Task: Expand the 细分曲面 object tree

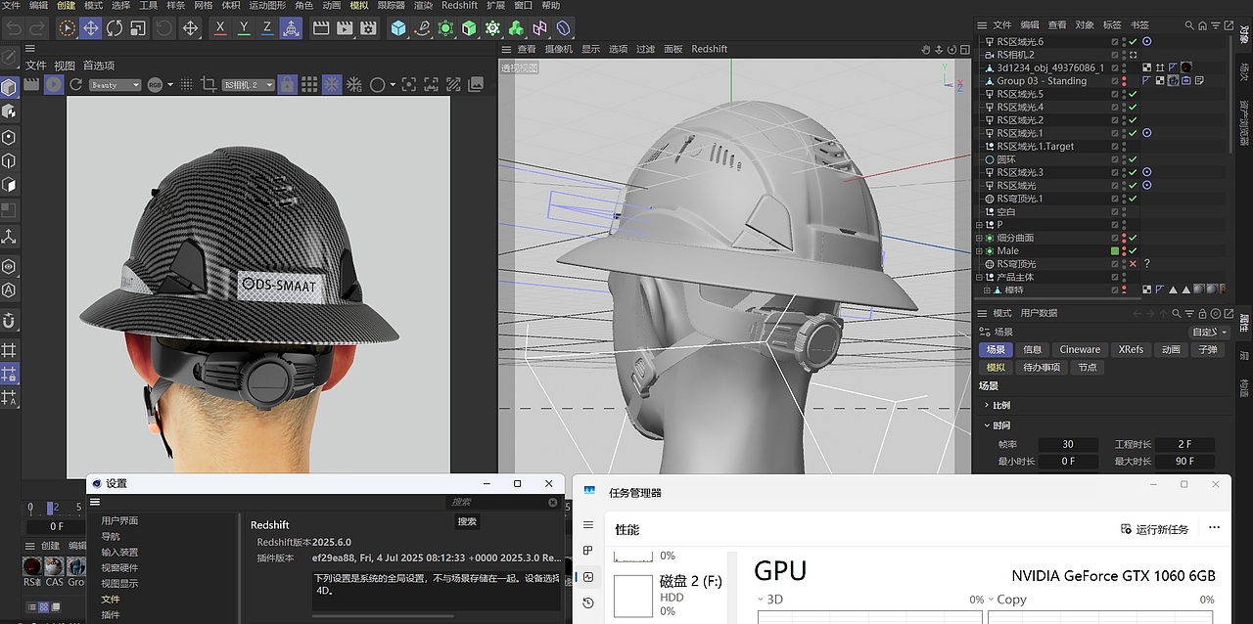Action: 979,238
